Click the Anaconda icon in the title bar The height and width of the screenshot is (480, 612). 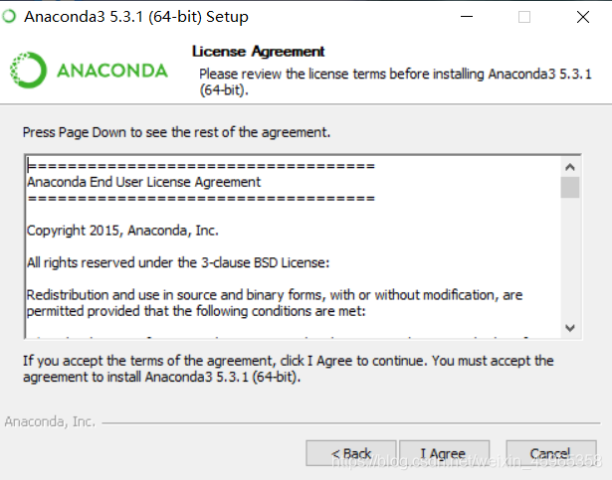click(9, 16)
